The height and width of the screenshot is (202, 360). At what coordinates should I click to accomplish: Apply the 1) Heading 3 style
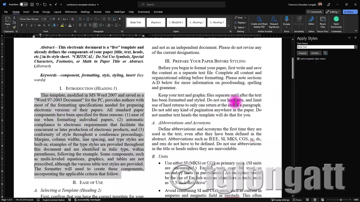pos(217,22)
